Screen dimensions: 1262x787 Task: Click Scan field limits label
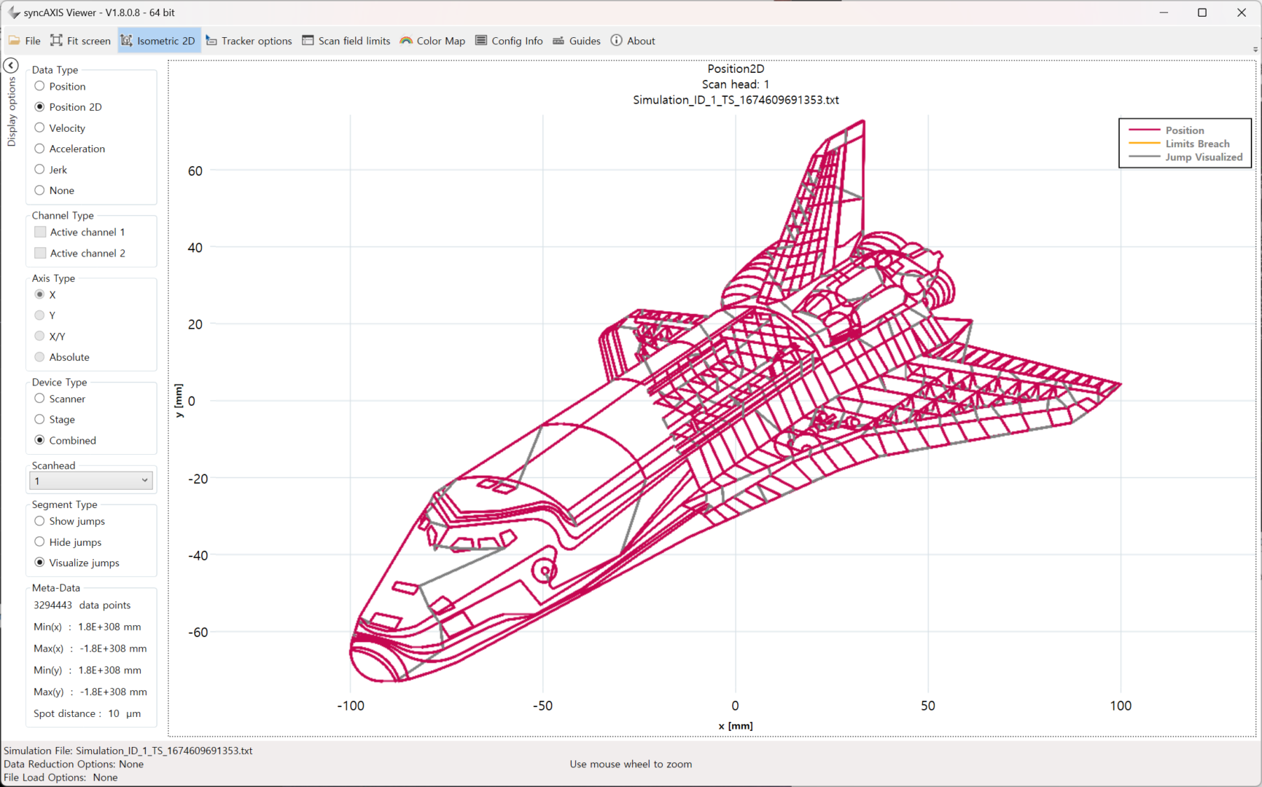[354, 41]
